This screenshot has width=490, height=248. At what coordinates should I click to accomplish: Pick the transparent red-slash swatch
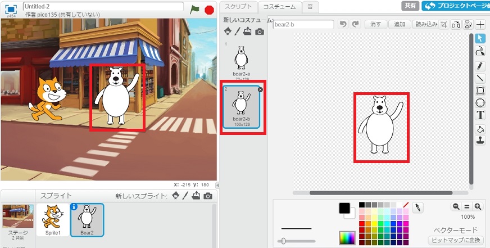click(x=406, y=205)
